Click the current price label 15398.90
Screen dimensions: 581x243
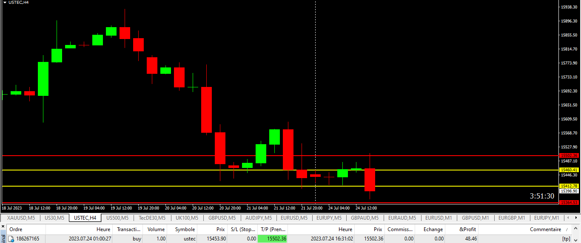[x=569, y=191]
